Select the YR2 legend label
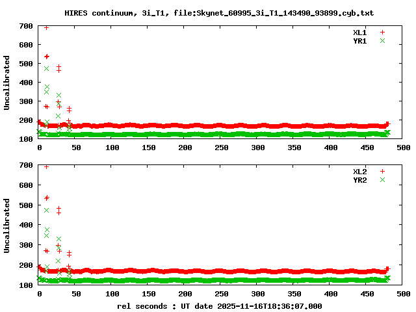 coord(359,180)
